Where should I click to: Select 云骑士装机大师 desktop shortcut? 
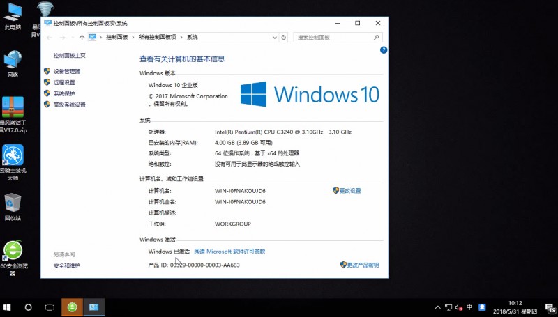[13, 162]
